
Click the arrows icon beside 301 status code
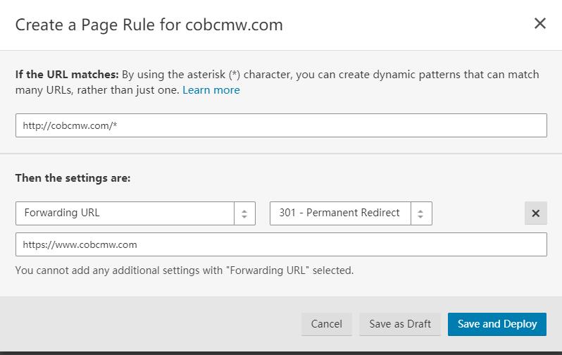click(x=421, y=213)
